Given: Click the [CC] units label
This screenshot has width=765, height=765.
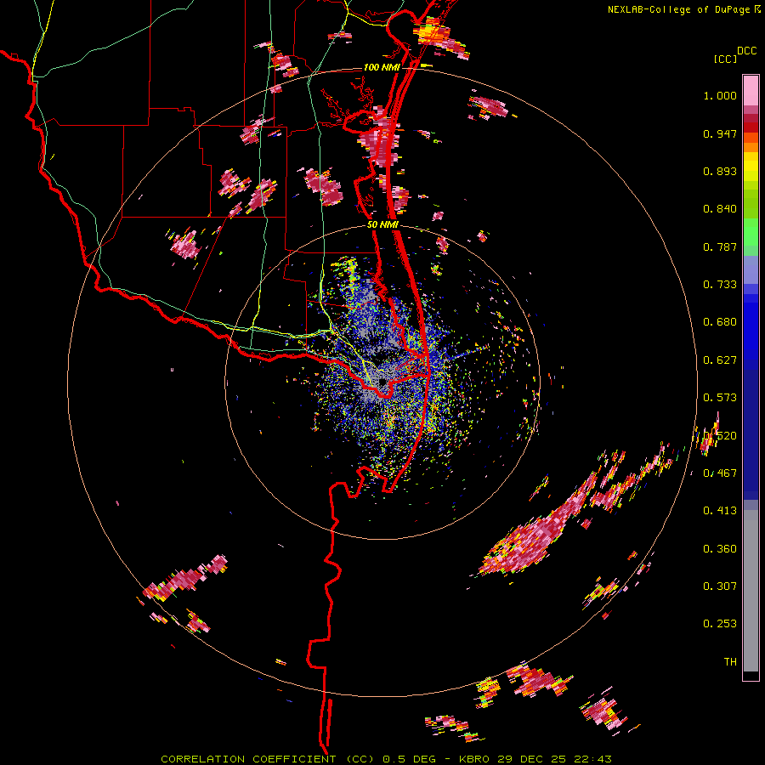Looking at the screenshot, I should tap(726, 59).
